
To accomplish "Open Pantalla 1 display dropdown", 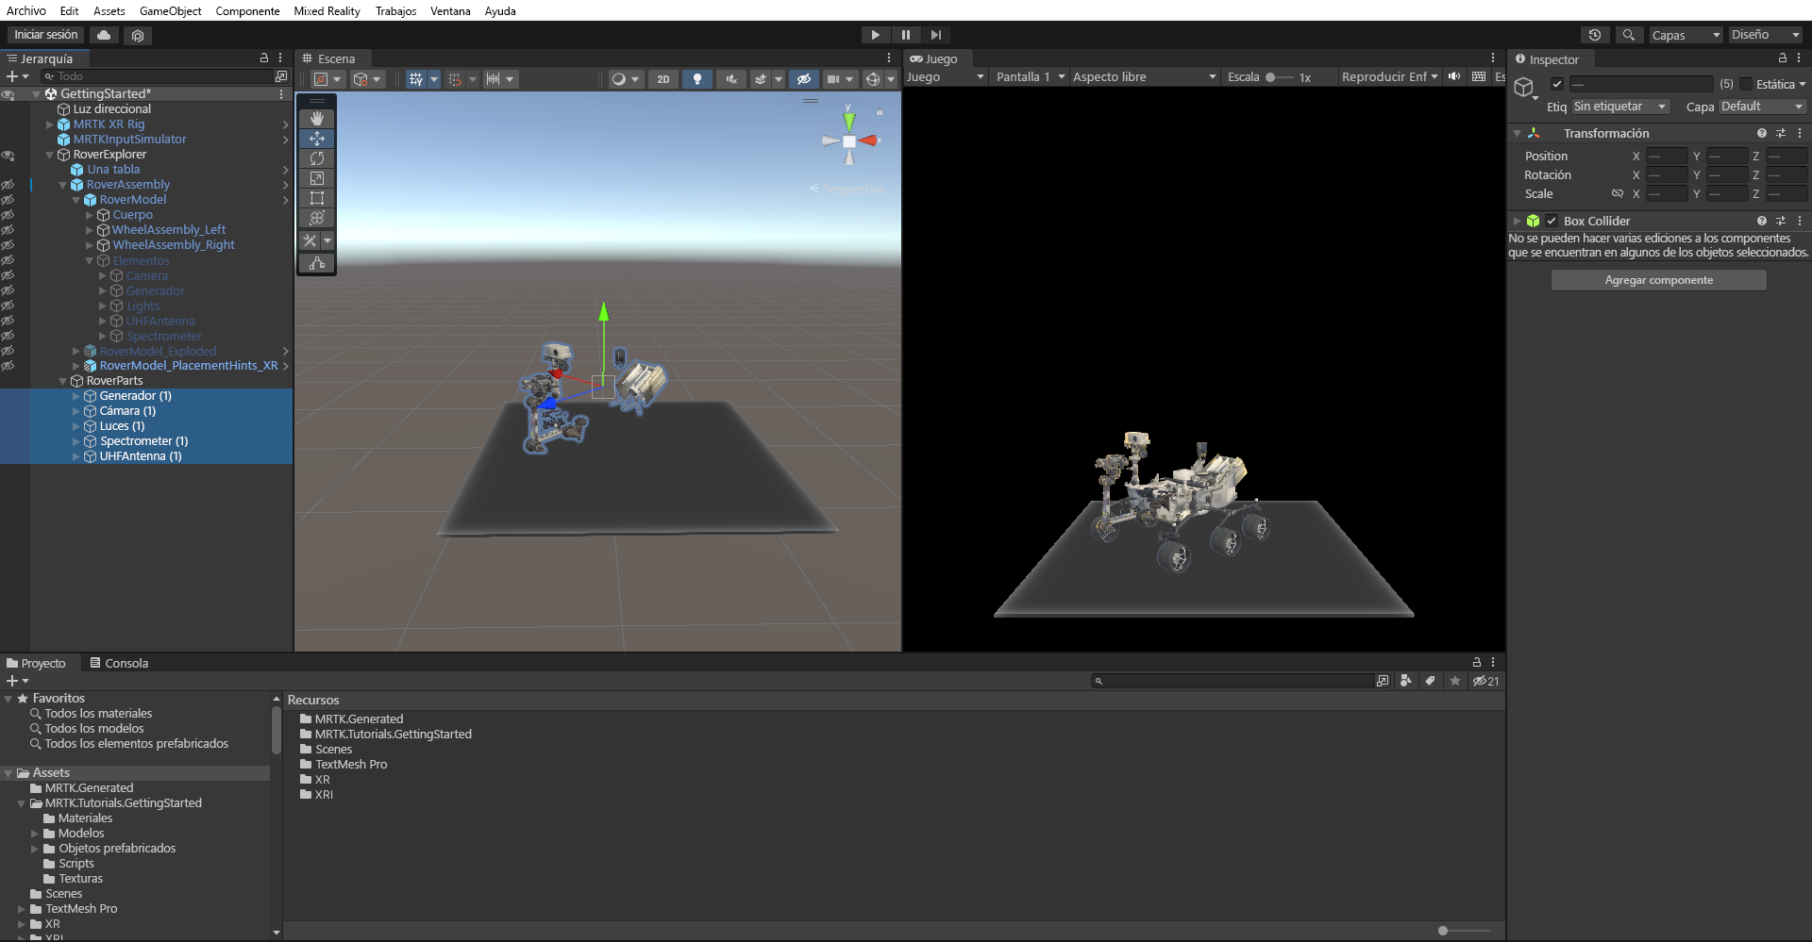I will point(1031,76).
